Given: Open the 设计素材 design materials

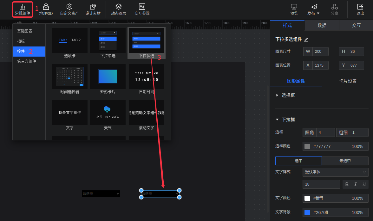Looking at the screenshot, I should click(x=93, y=9).
